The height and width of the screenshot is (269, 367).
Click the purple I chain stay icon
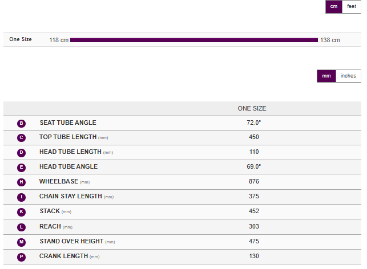point(21,197)
